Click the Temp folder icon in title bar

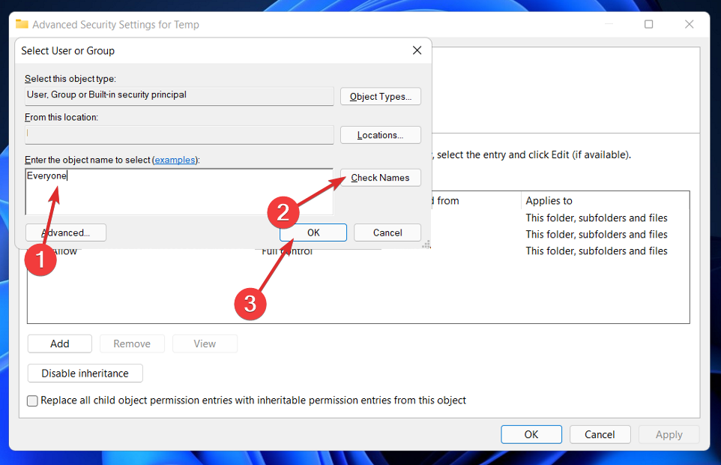tap(22, 24)
